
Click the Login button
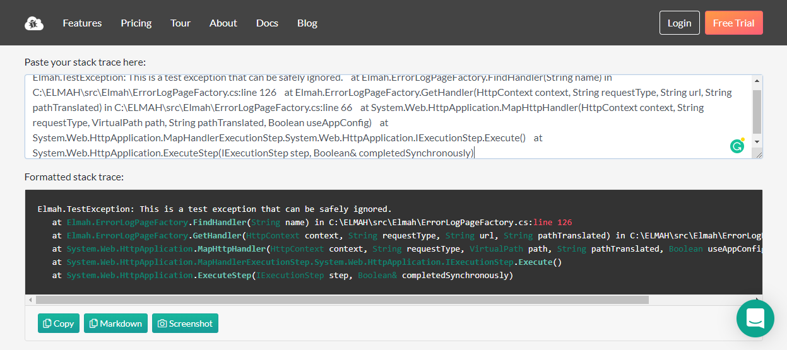[680, 23]
